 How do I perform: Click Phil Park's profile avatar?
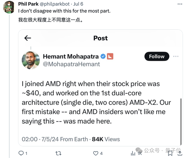pos(8,7)
